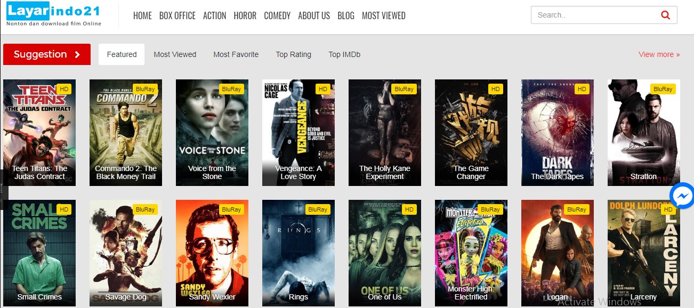Viewport: 694px width, 308px height.
Task: Click the HD badge on One of Us
Action: point(409,209)
